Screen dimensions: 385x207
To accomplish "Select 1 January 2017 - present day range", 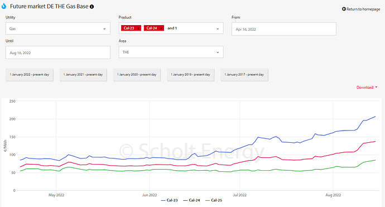I will pos(244,75).
